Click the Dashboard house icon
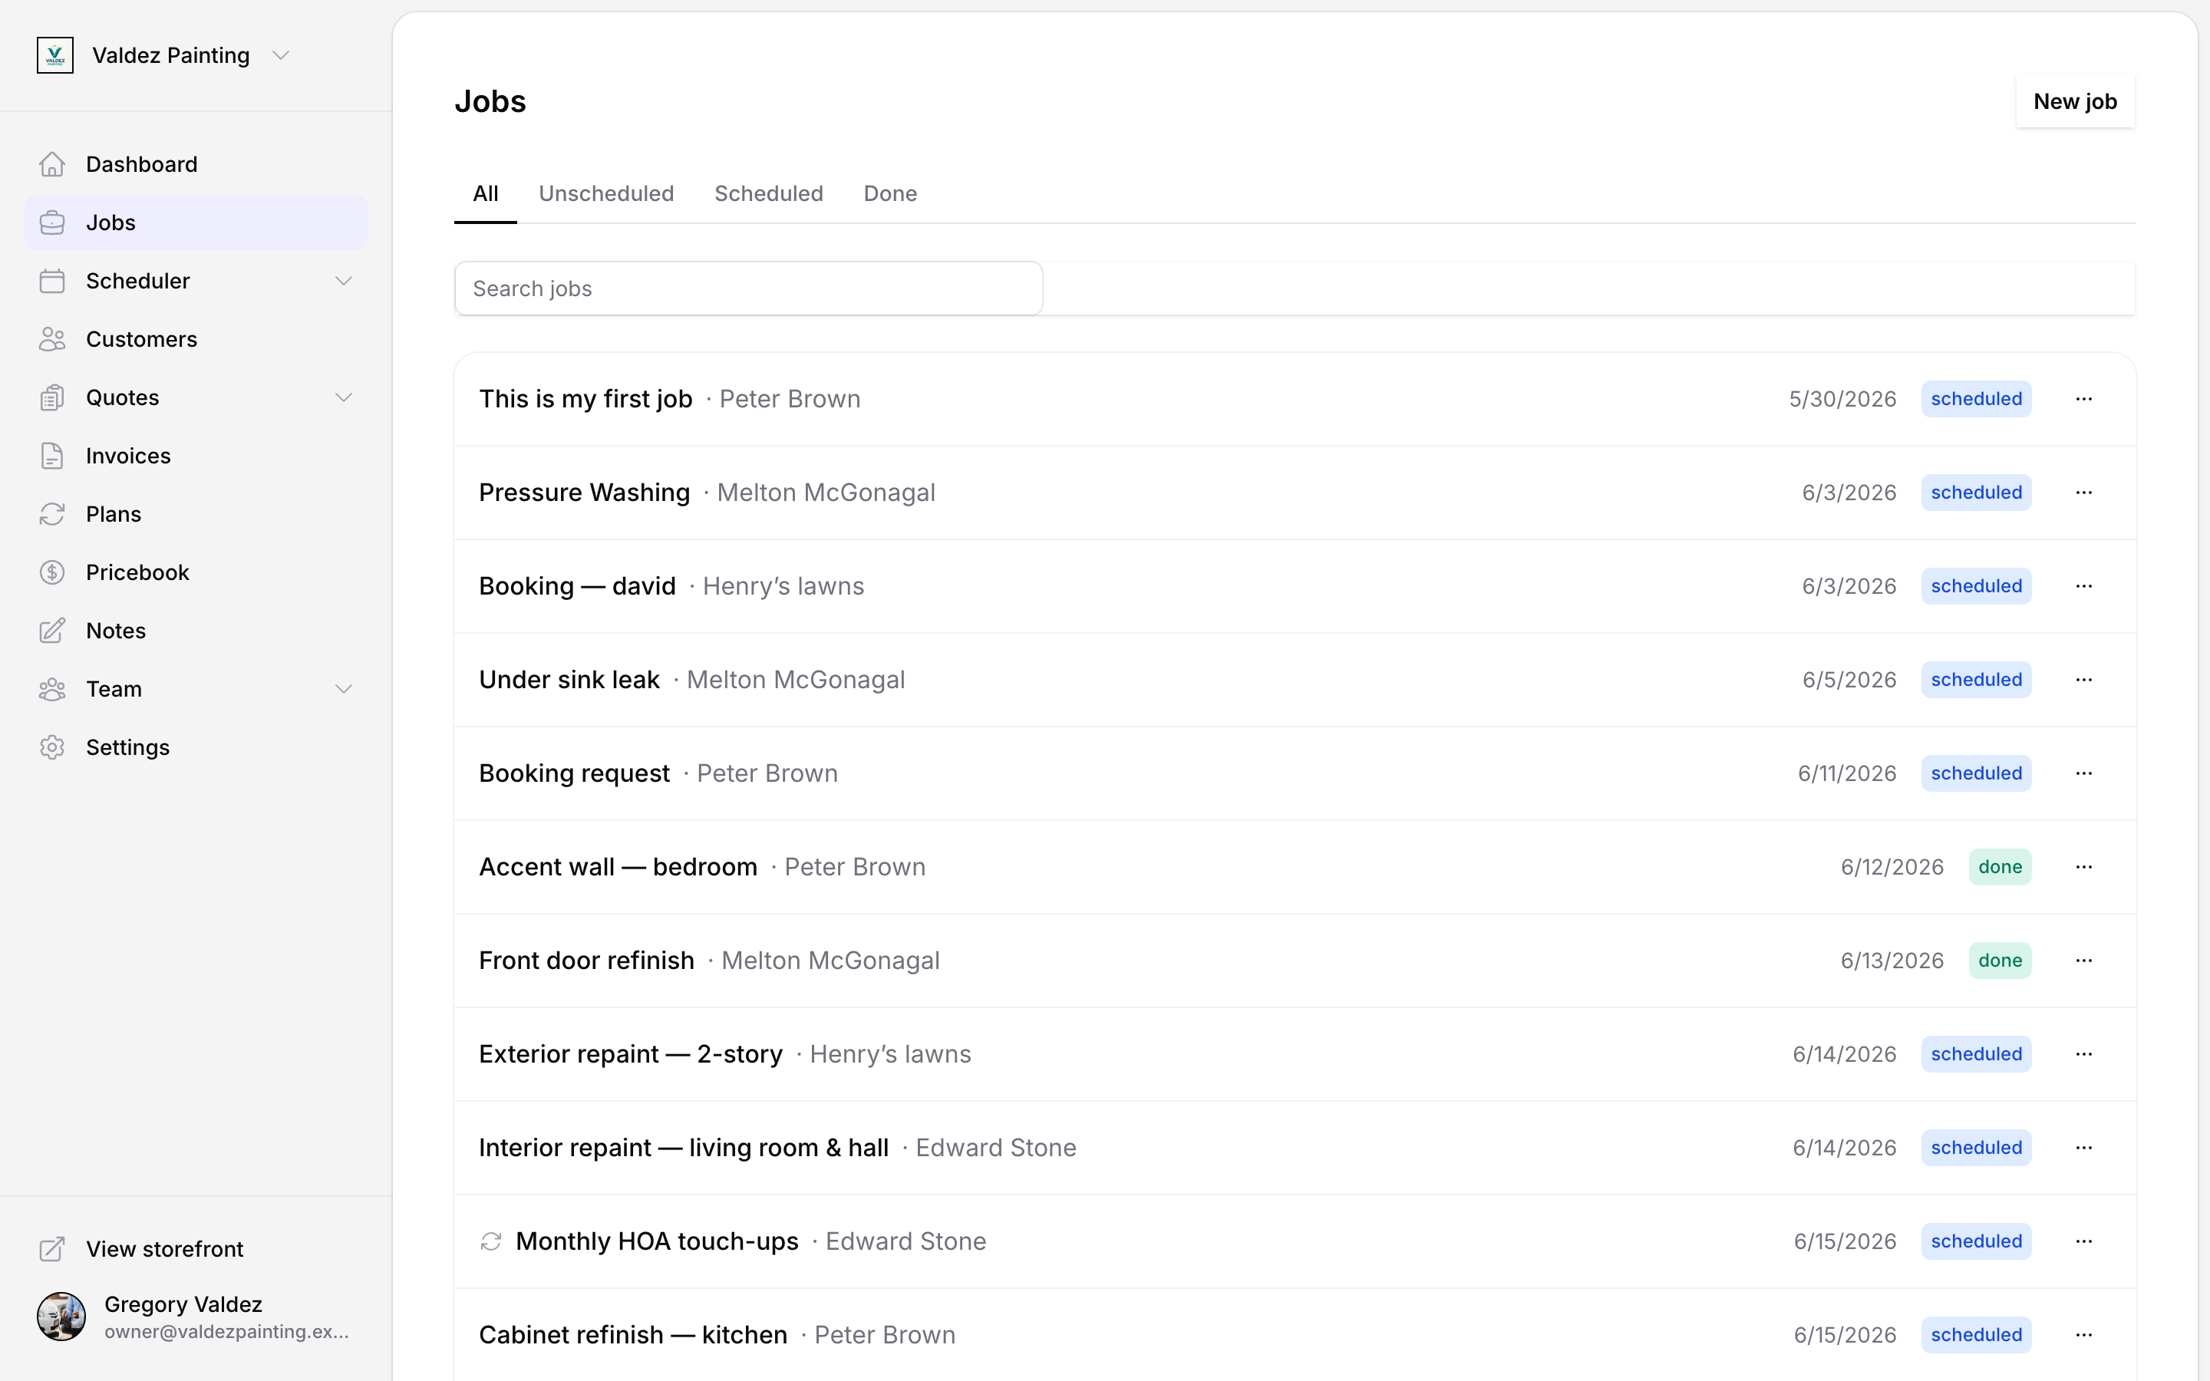Screen dimensions: 2210x1381 pyautogui.click(x=52, y=164)
